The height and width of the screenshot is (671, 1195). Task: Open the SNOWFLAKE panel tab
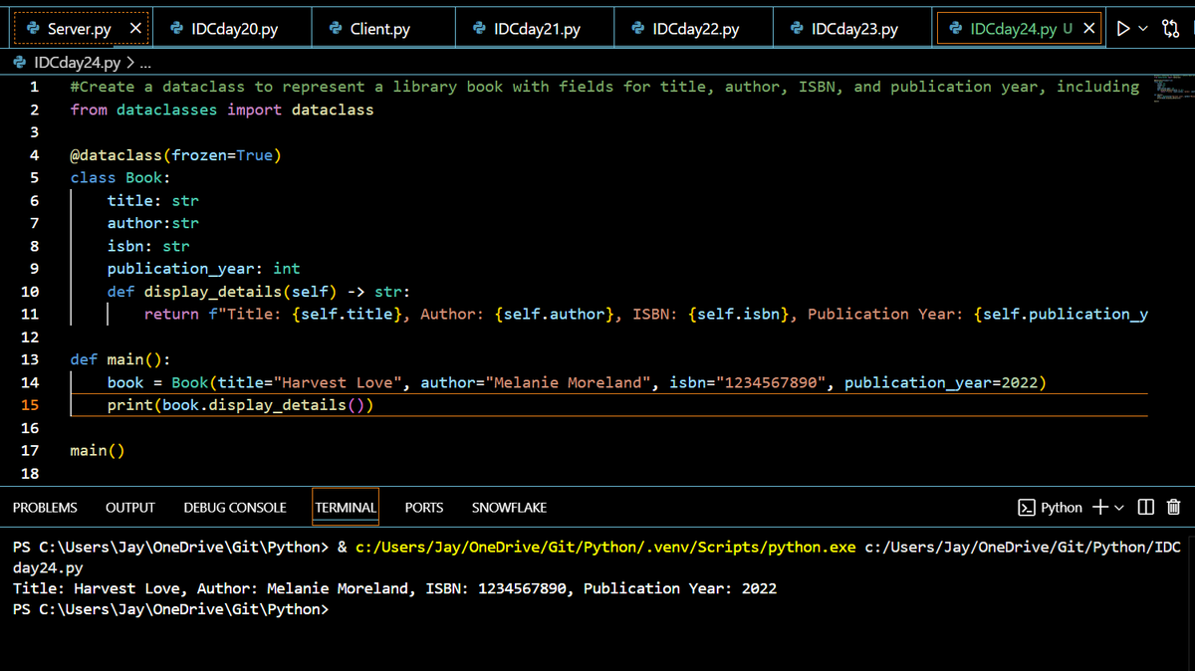coord(509,508)
